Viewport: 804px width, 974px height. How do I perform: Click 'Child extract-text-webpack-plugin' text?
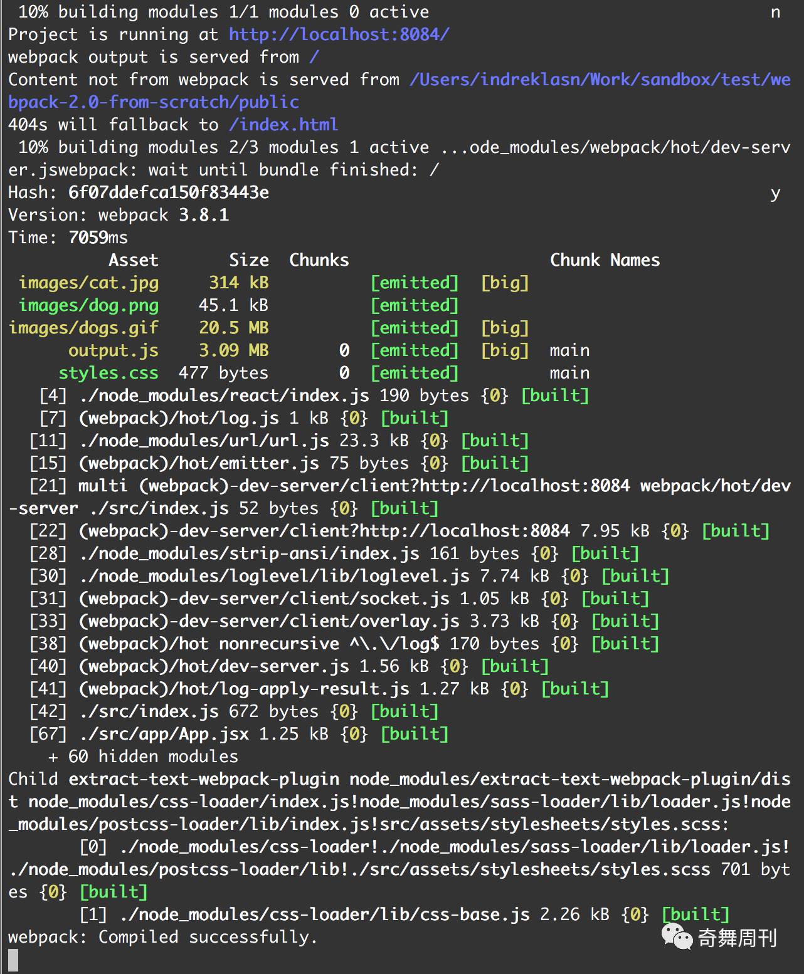[174, 779]
